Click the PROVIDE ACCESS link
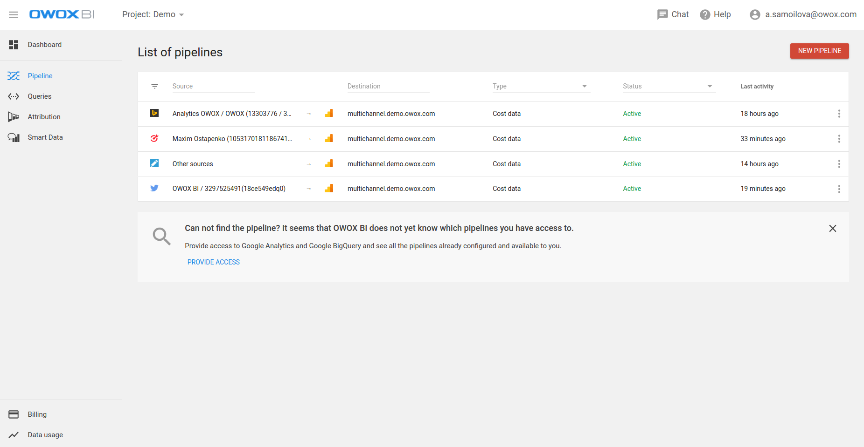Screen dimensions: 864x447 [x=214, y=262]
